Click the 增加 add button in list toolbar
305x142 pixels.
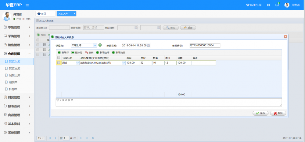41,35
